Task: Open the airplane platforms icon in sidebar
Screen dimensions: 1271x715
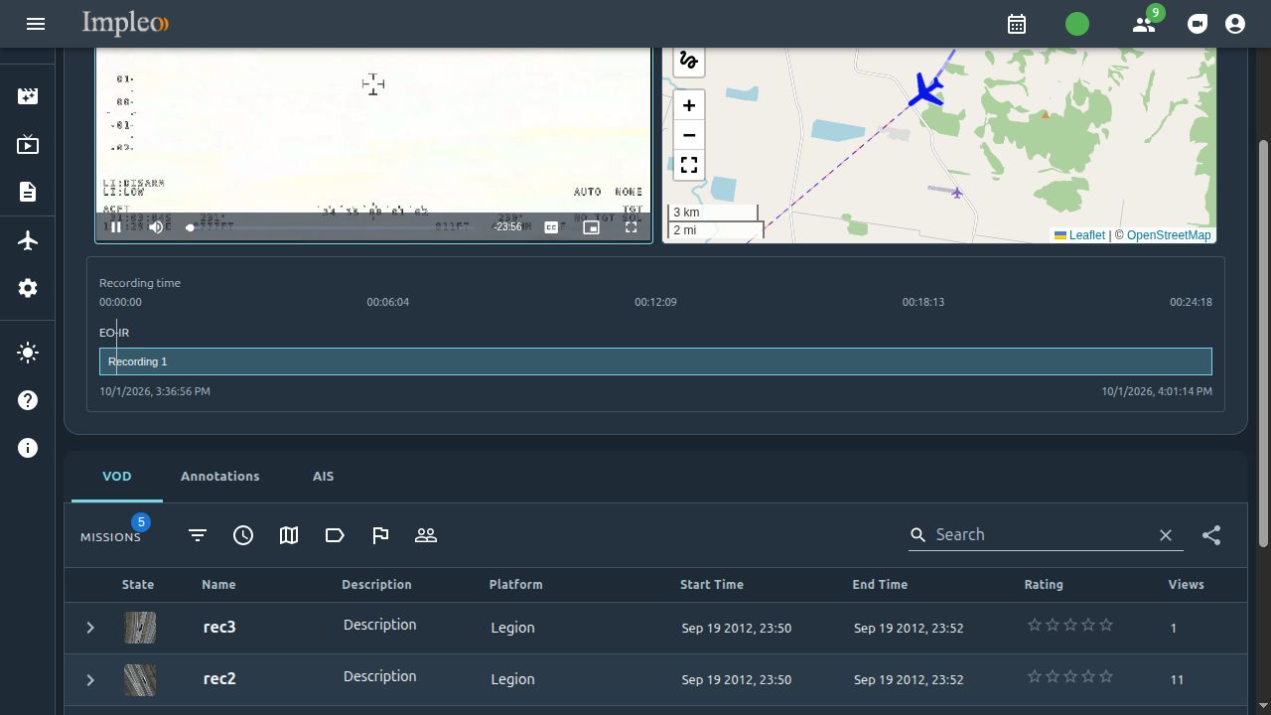Action: tap(28, 240)
